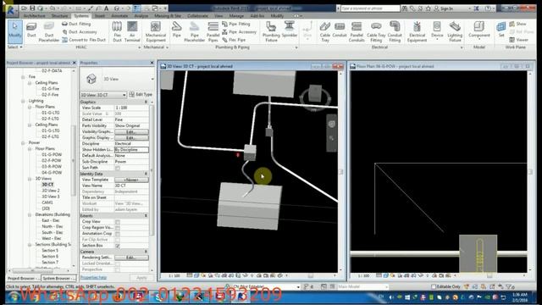Viewport: 542px width, 305px height.
Task: Choose the Lighting Fixture tool
Action: pos(455,31)
